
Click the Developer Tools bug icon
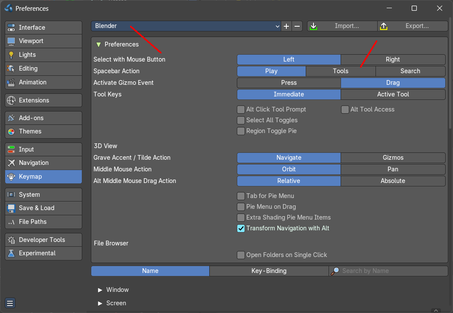coord(11,240)
